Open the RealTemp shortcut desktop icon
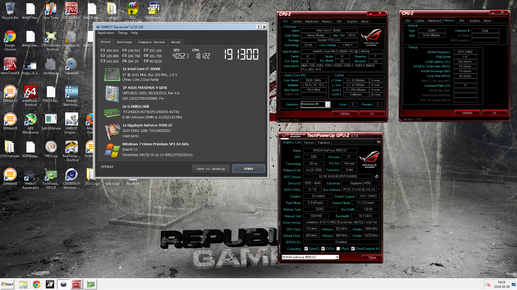 (71, 151)
